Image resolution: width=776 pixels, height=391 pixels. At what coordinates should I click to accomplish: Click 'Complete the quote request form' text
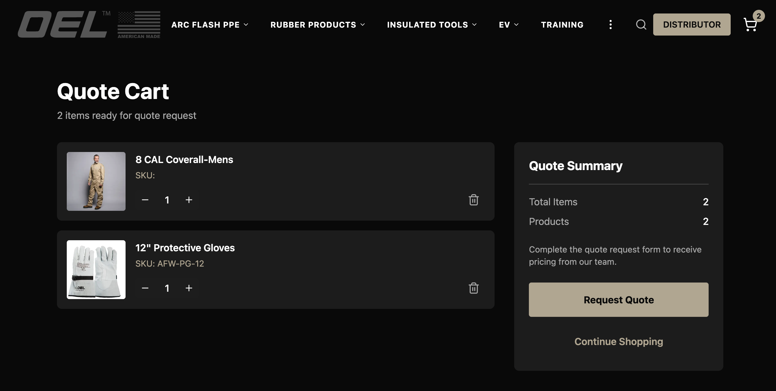(615, 256)
